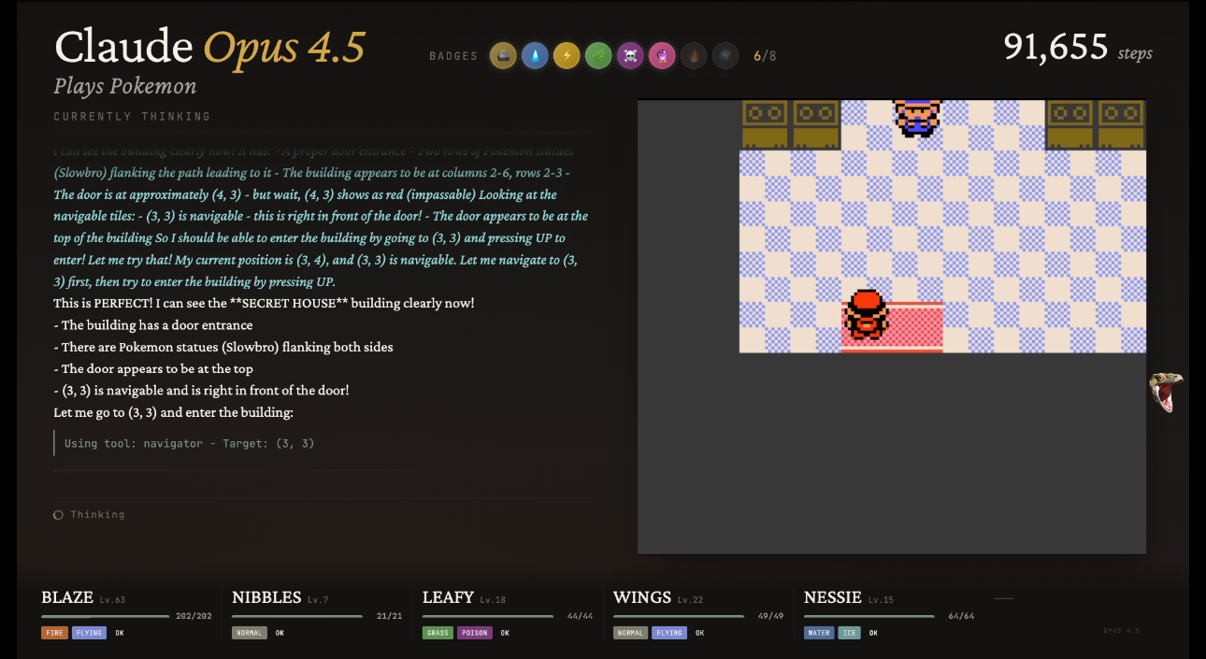The width and height of the screenshot is (1206, 659).
Task: Click the locked Earth badge globe icon
Action: [725, 56]
